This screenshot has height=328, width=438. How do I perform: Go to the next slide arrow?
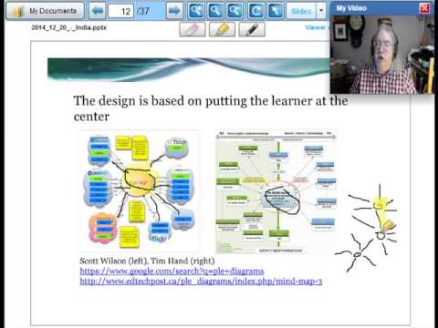pos(174,11)
